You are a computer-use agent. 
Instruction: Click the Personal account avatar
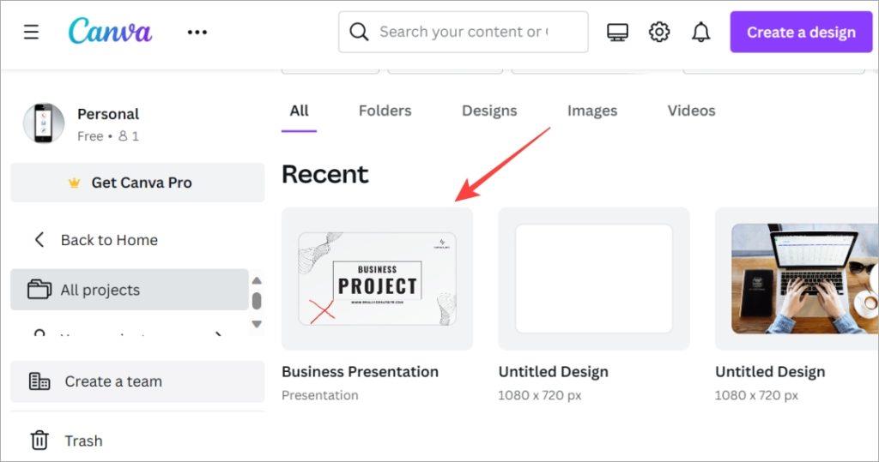[x=44, y=123]
